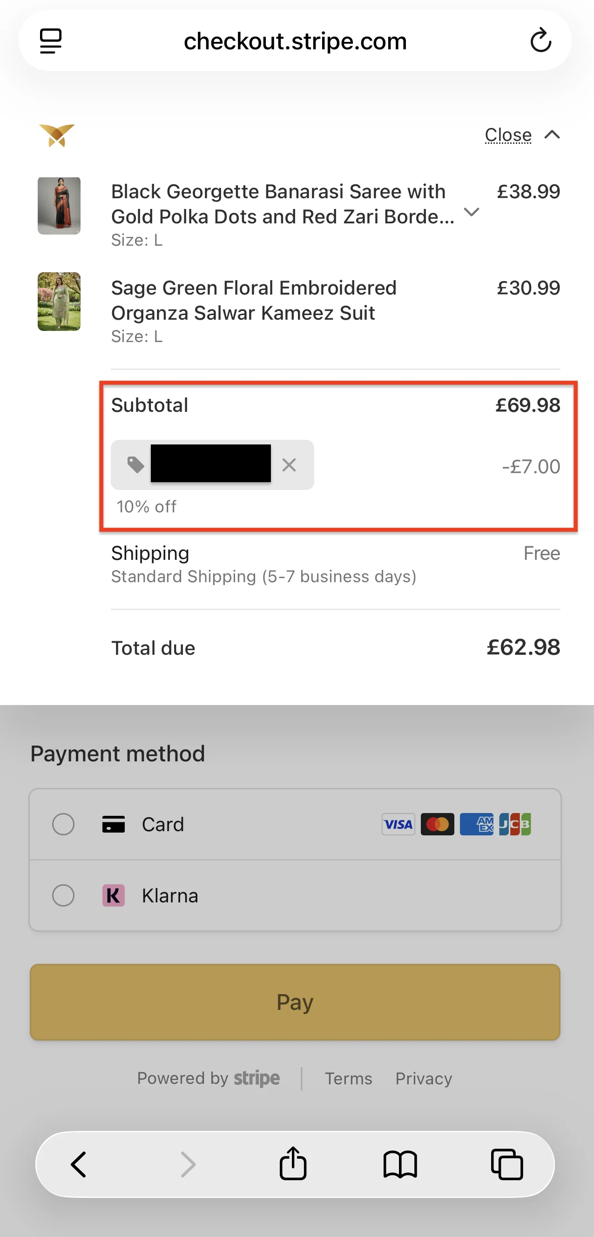Open the Privacy link
This screenshot has height=1237, width=594.
[x=423, y=1078]
